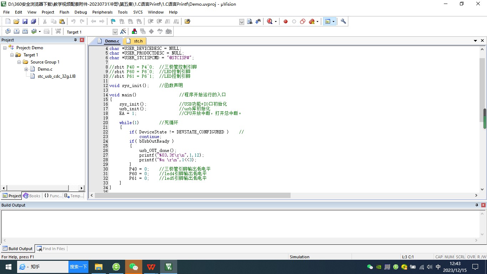Close the Build Output panel
This screenshot has height=274, width=487.
[483, 205]
